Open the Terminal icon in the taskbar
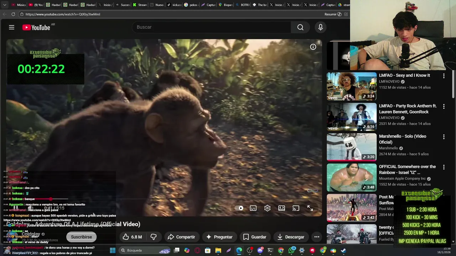 [x=270, y=250]
